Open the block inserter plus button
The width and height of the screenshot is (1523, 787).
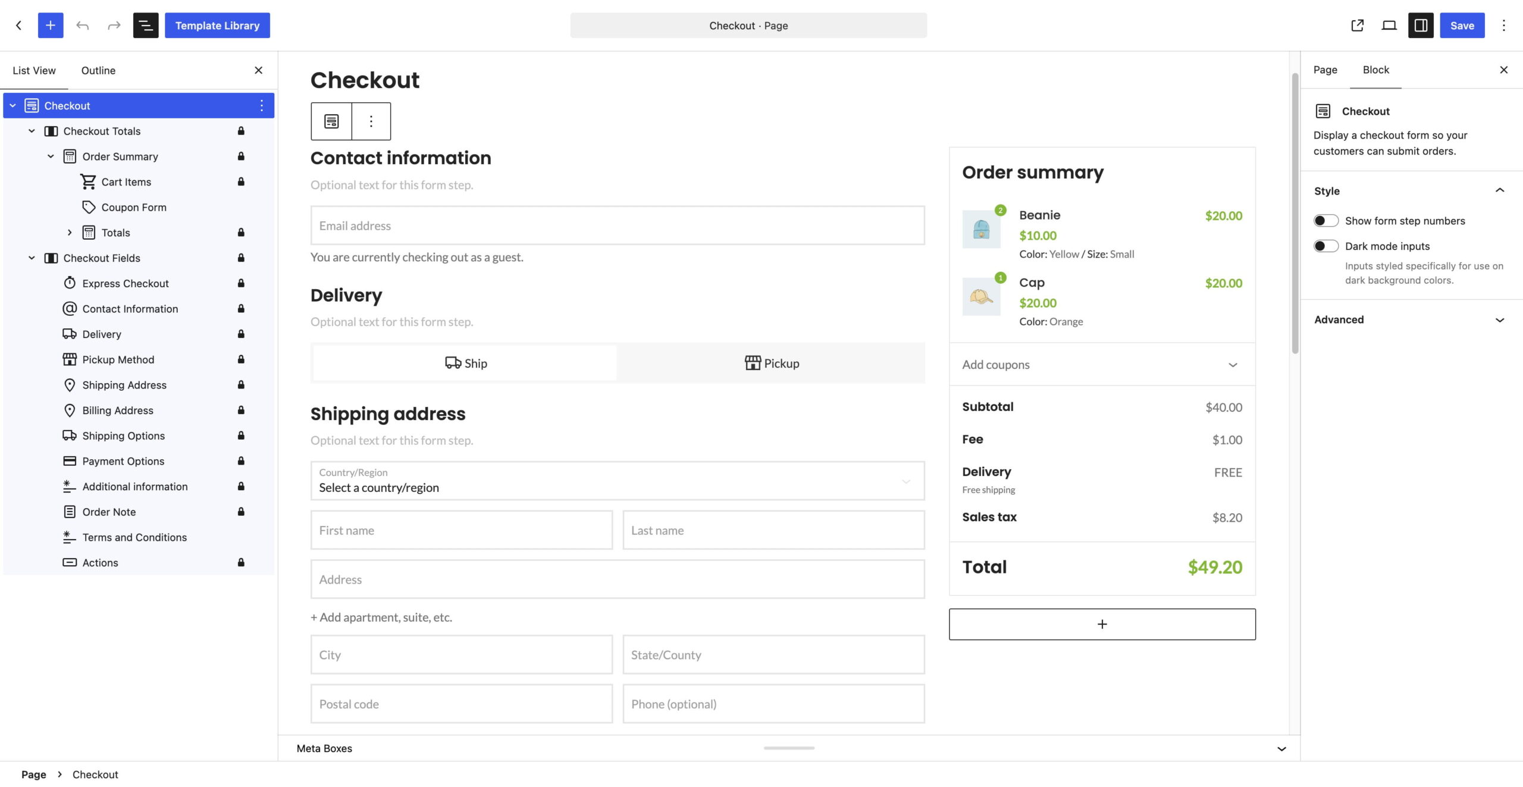[x=51, y=26]
